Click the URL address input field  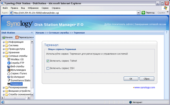click(73, 13)
